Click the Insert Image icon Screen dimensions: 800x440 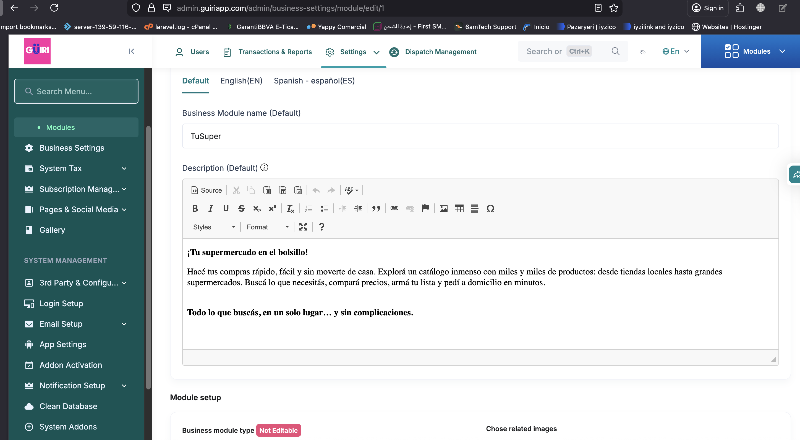[x=443, y=208]
